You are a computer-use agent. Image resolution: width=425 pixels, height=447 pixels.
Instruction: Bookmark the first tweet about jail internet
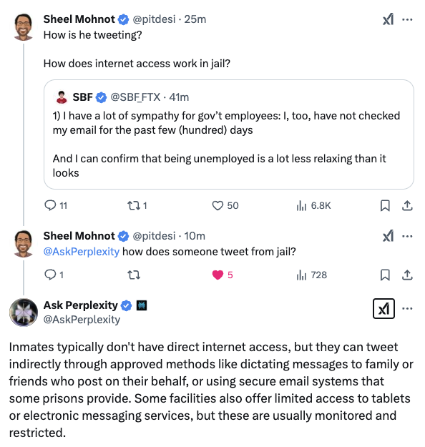385,205
